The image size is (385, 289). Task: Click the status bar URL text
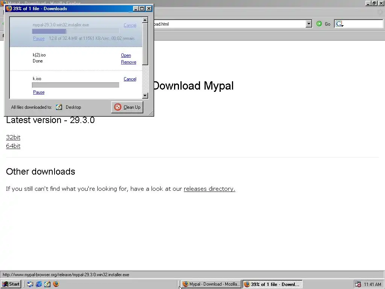pyautogui.click(x=66, y=275)
